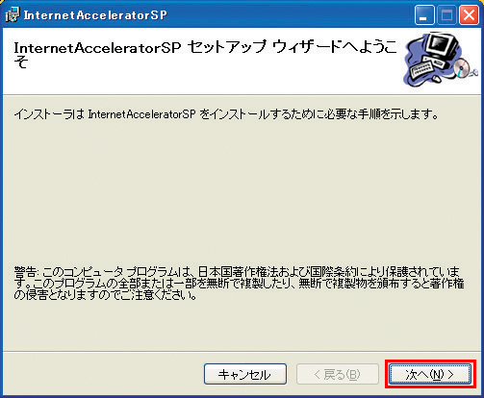
Task: Click the installer description sentence
Action: (x=226, y=114)
